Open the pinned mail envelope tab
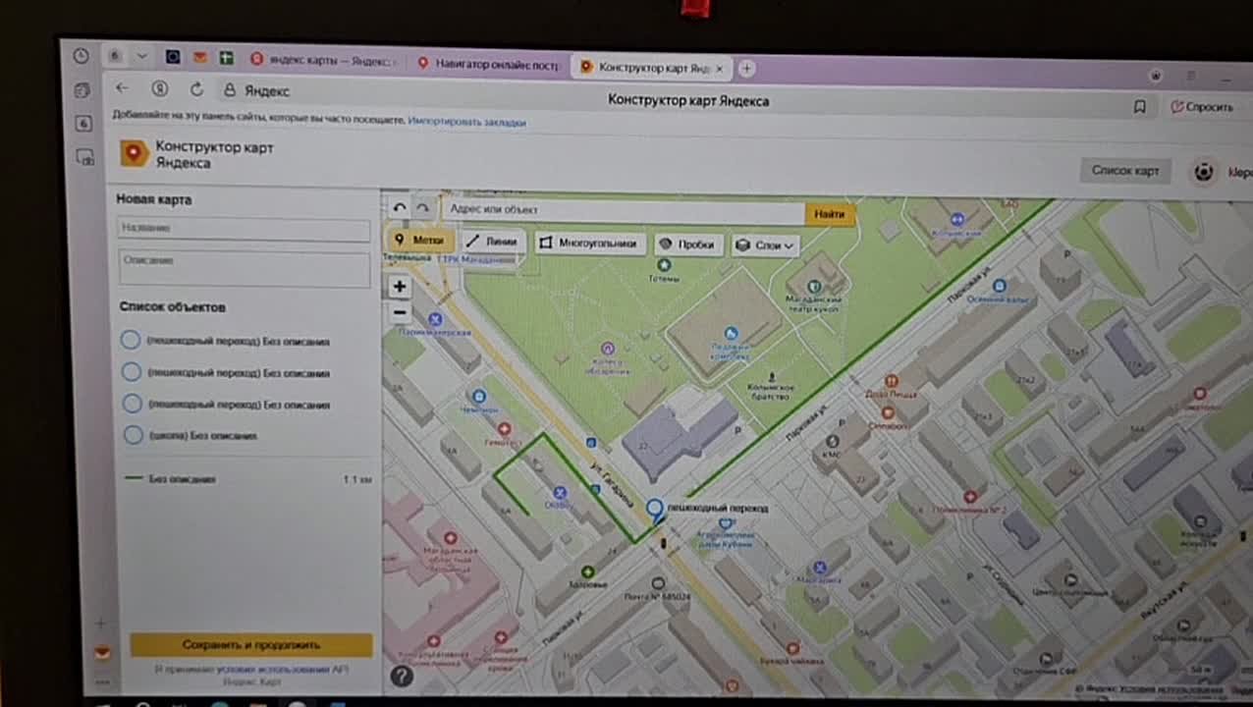 tap(199, 58)
